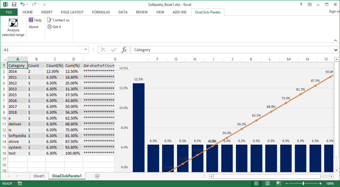Click the Name Box showing A1
This screenshot has height=187, width=340.
click(42, 50)
